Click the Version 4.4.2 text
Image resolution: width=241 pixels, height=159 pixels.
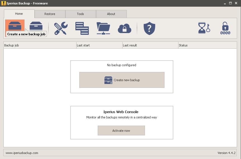pyautogui.click(x=226, y=153)
